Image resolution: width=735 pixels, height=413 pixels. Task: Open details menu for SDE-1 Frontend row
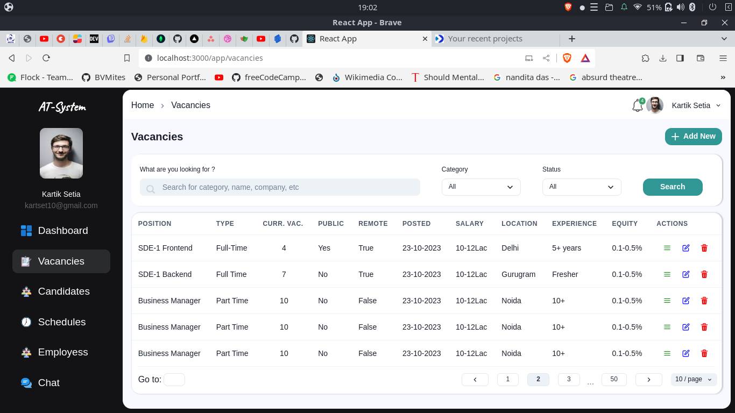[667, 248]
